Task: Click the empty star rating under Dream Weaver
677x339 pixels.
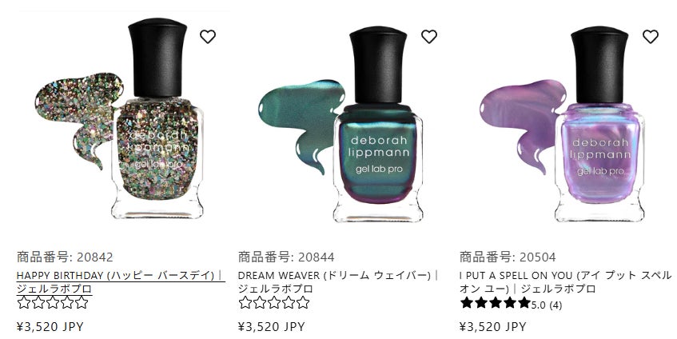Action: pyautogui.click(x=274, y=303)
